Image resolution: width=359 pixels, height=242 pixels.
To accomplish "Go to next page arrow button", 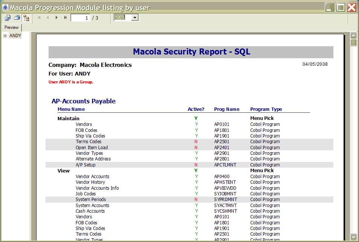I will coord(56,18).
